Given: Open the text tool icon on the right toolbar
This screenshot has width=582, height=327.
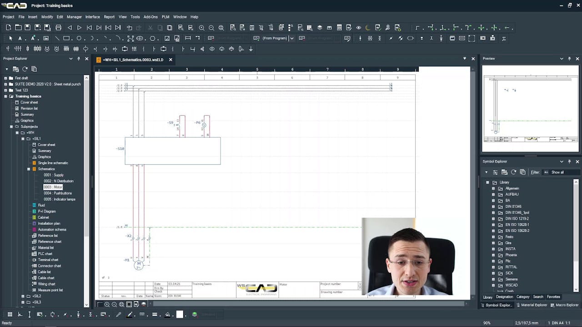Looking at the screenshot, I should pyautogui.click(x=20, y=38).
